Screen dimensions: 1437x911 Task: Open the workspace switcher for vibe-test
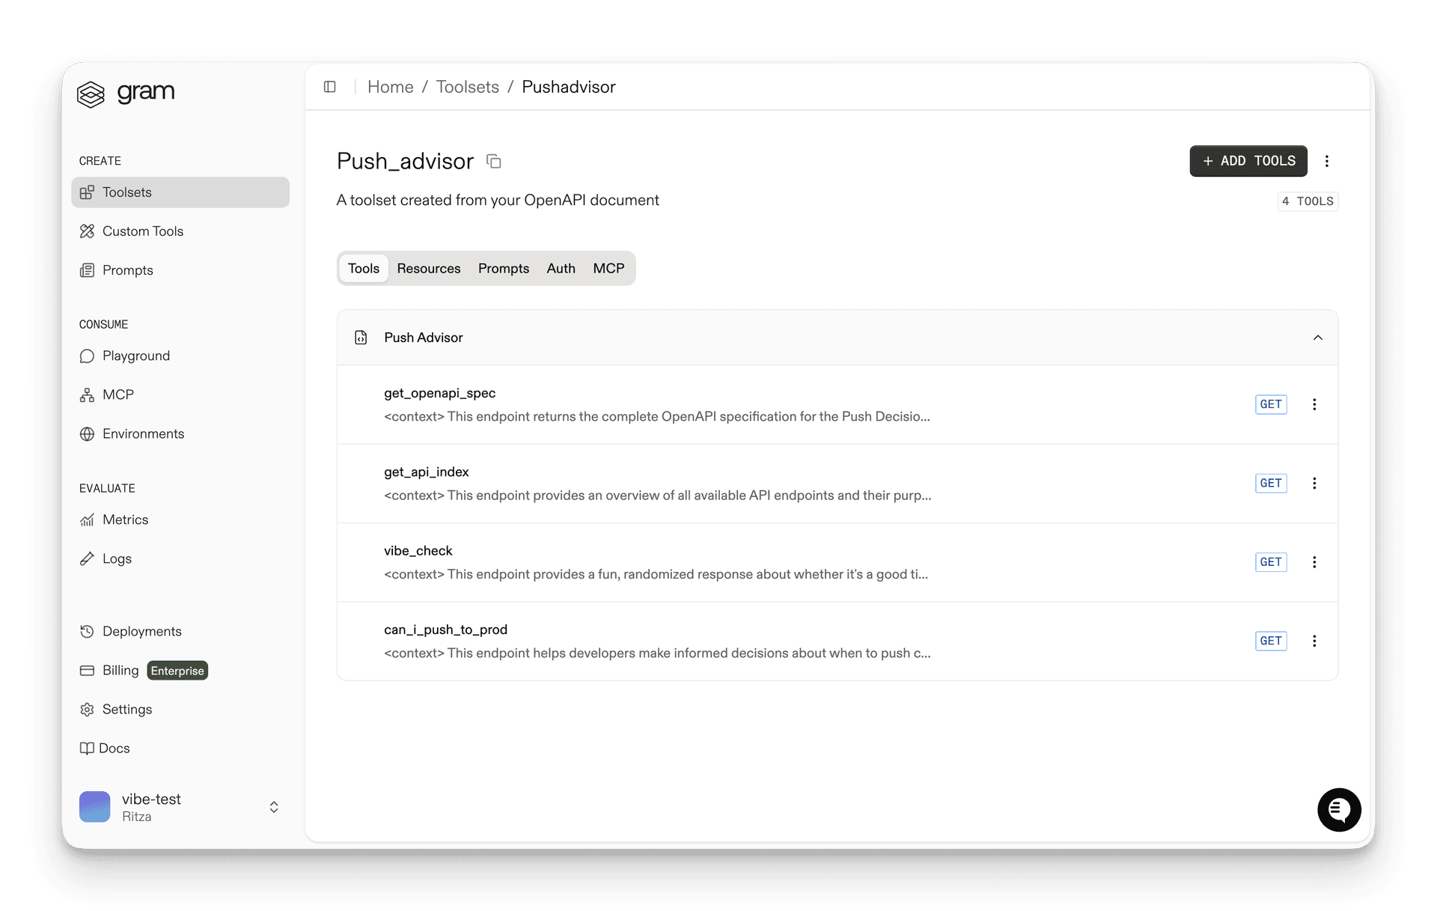(x=273, y=807)
